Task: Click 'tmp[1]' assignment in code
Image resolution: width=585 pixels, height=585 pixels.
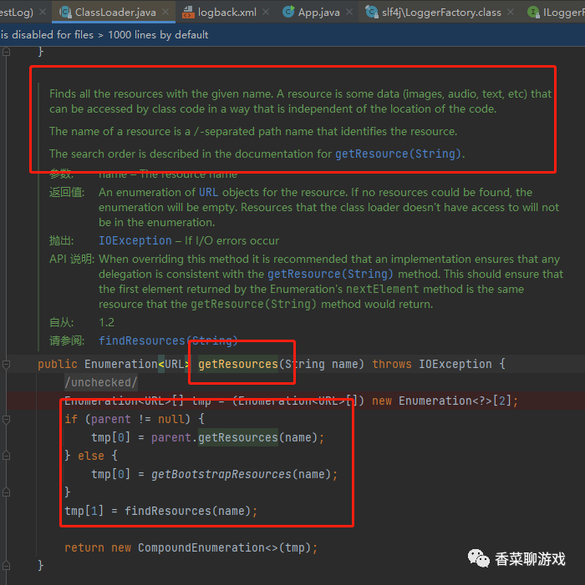Action: (84, 511)
